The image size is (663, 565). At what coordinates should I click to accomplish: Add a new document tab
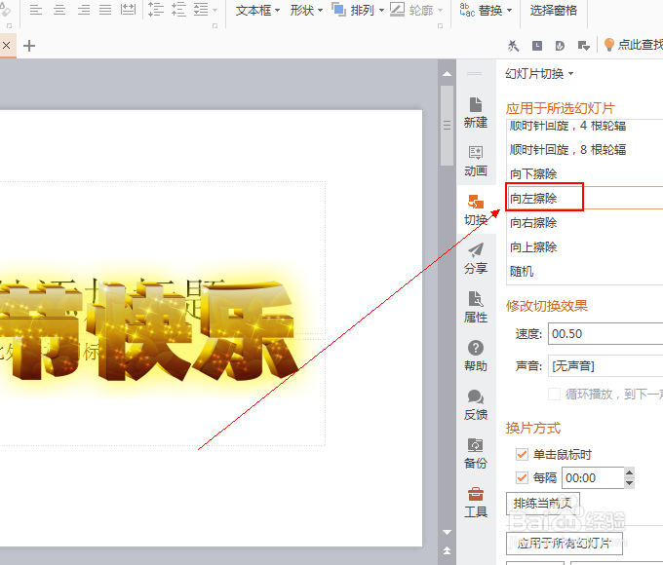(x=29, y=46)
